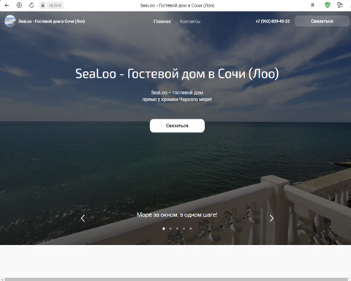The width and height of the screenshot is (351, 281).
Task: Click the SeaLoo round logo image
Action: tap(10, 21)
